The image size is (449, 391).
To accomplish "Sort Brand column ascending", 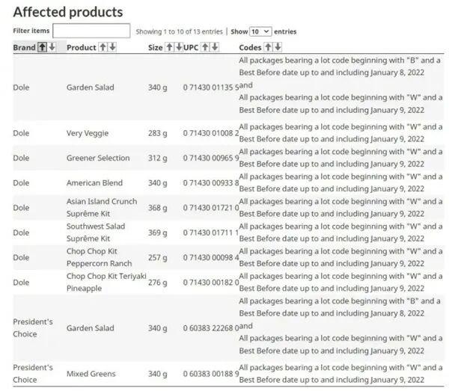I will (x=42, y=47).
